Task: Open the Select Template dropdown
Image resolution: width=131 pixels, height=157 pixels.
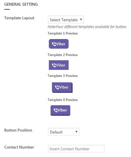Action: (x=66, y=20)
